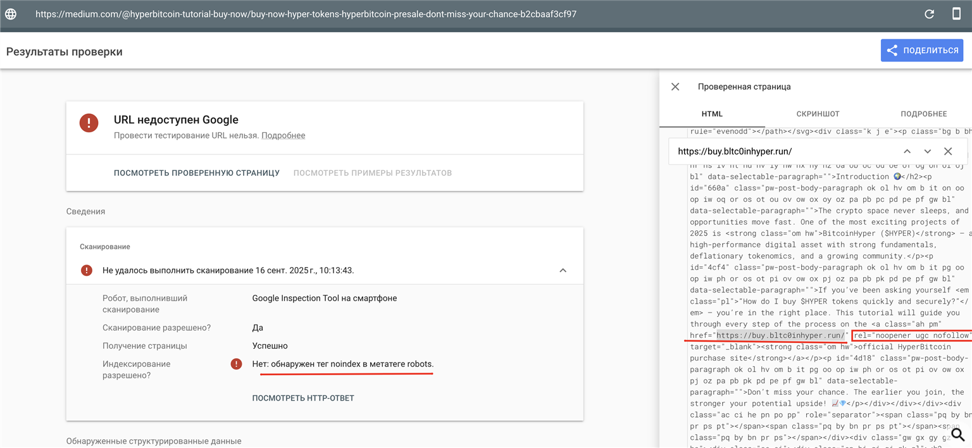
Task: Click the ПОДЕЛИТЬСЯ share button
Action: click(922, 51)
